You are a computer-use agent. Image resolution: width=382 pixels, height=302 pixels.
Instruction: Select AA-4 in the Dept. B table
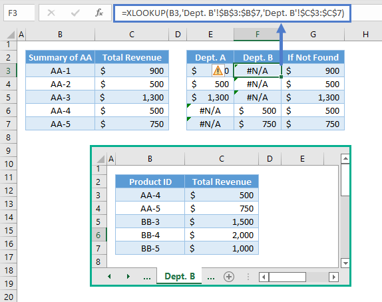[150, 195]
